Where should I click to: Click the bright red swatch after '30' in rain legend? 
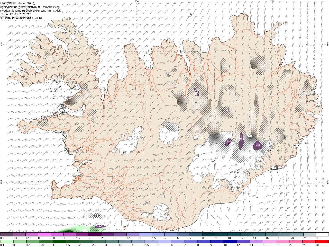[x=322, y=242]
